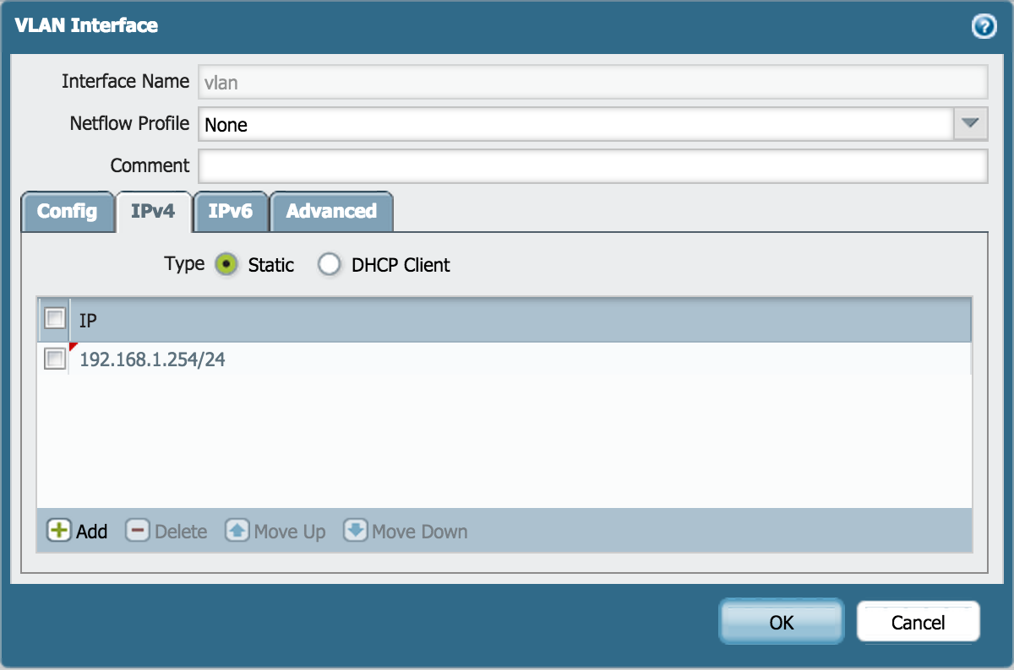
Task: Click the green plus icon next to Add
Action: click(57, 531)
